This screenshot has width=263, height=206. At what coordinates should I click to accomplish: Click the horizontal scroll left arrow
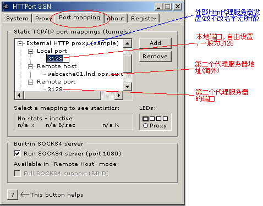click(19, 96)
